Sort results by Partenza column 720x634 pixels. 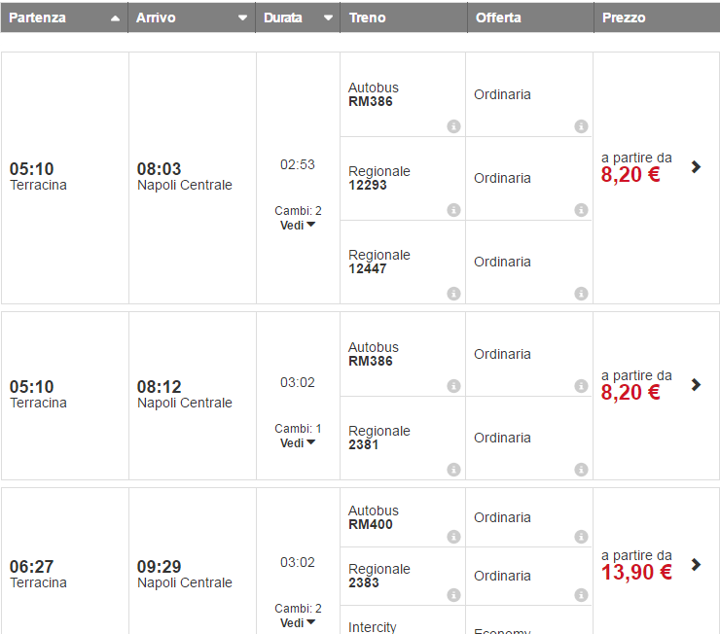click(x=64, y=18)
